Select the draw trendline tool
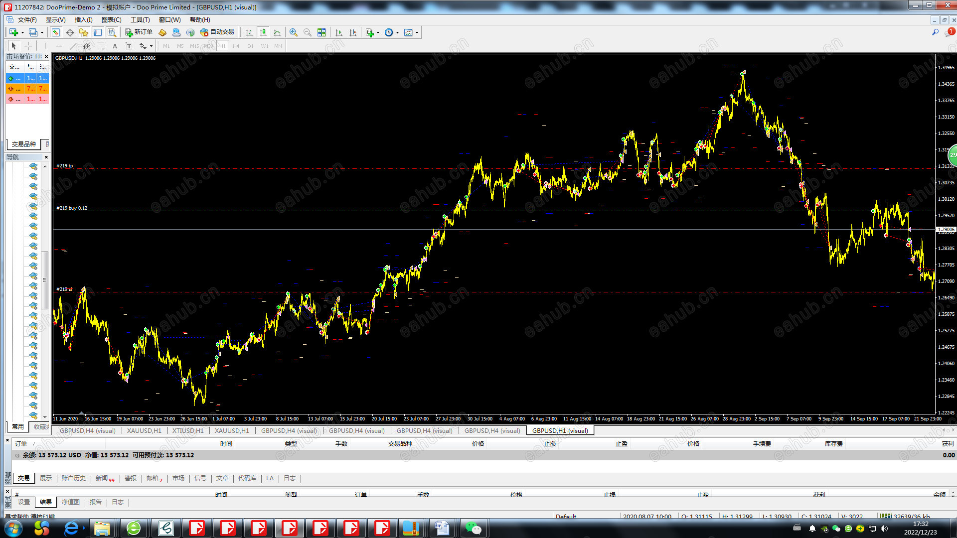This screenshot has width=957, height=538. click(73, 46)
